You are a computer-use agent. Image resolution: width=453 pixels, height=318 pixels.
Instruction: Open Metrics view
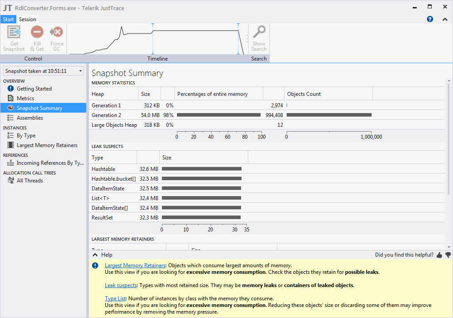[25, 98]
